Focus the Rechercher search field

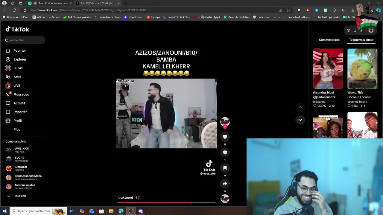tap(25, 40)
